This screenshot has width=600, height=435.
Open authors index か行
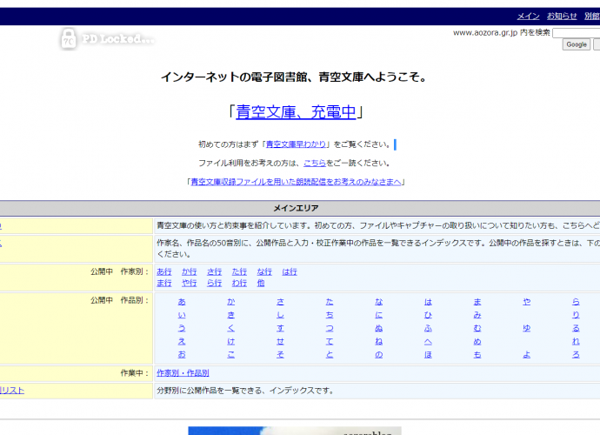point(189,271)
